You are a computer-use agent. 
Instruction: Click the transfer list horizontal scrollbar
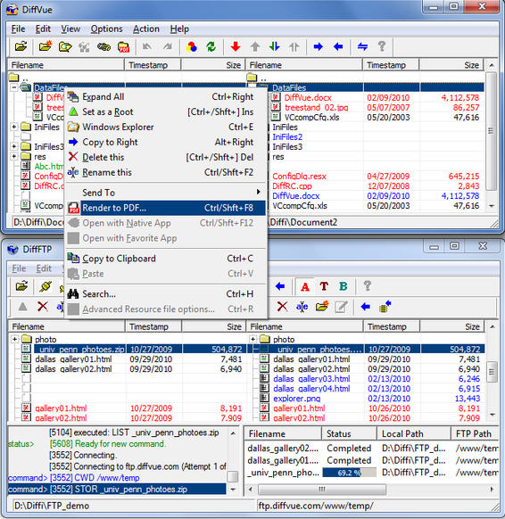click(x=371, y=489)
